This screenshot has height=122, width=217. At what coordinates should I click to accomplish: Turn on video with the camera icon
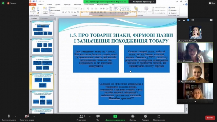point(27,116)
